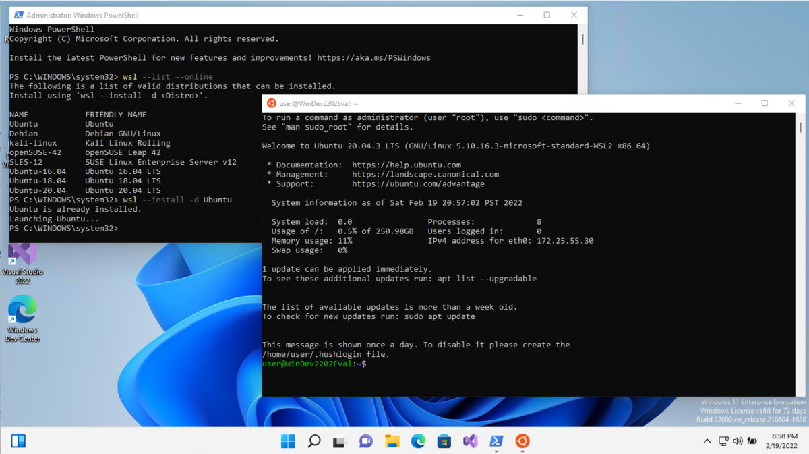809x454 pixels.
Task: Click 'Welcome to Ubuntu 20.04.3 LTS' line
Action: pos(456,146)
